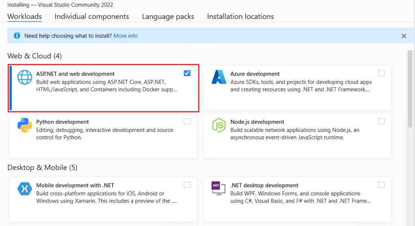Click the ASP.NET globe icon
415x226 pixels.
click(25, 77)
